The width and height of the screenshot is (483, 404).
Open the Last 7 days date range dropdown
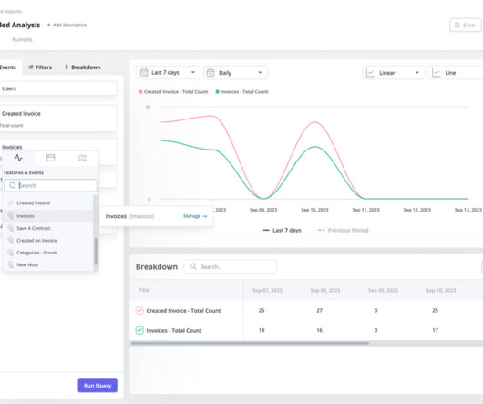pos(168,73)
